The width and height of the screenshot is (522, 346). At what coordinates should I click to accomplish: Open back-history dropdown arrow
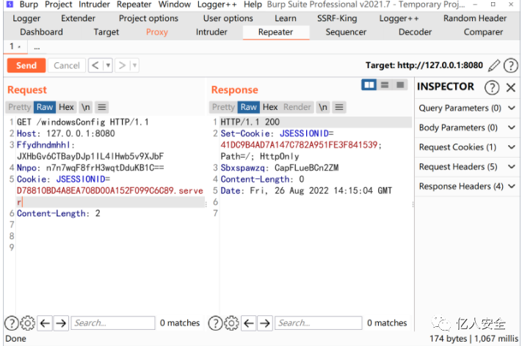point(108,65)
